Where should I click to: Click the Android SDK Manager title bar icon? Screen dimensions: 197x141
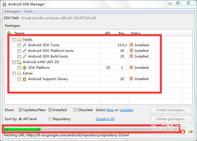[x=5, y=4]
